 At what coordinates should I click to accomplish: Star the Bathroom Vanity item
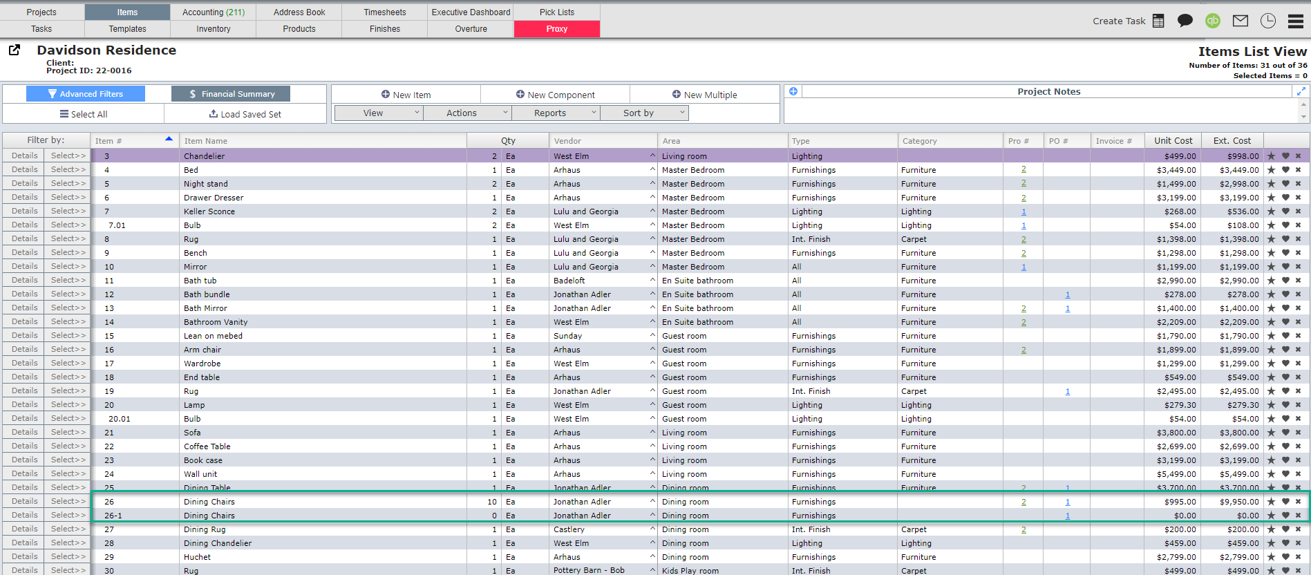point(1271,322)
